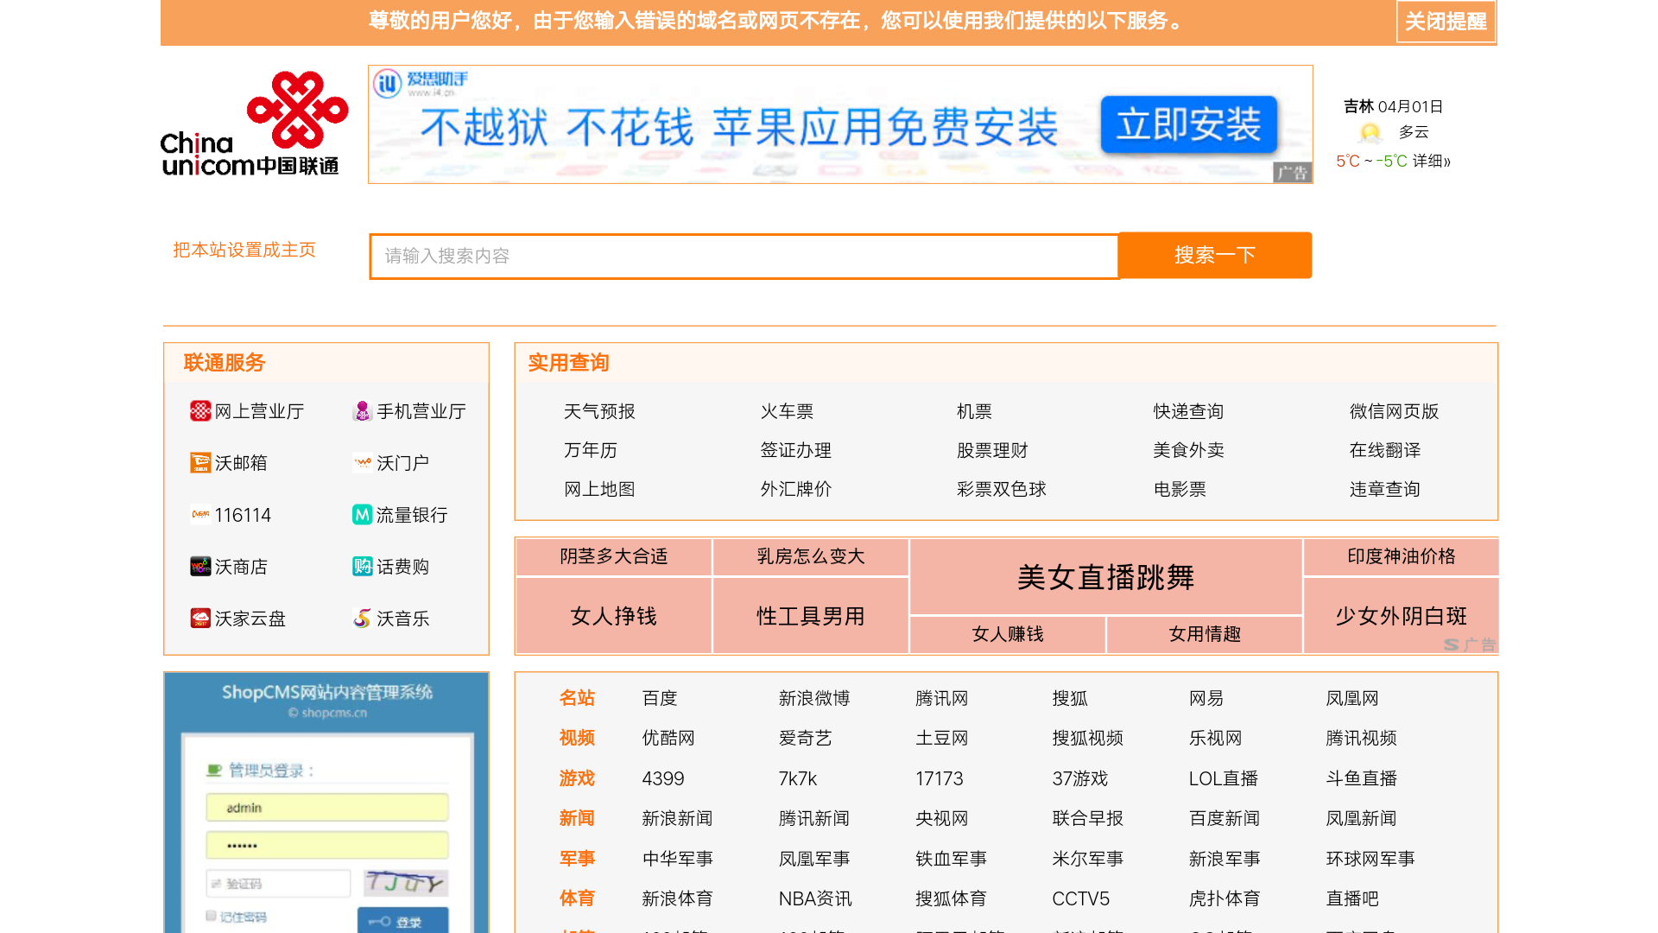Click the 网上营业厅 red icon
This screenshot has width=1658, height=933.
(x=200, y=411)
